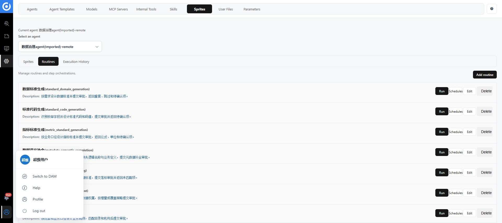
Task: Switch to the Sprites sub-tab
Action: (x=28, y=62)
